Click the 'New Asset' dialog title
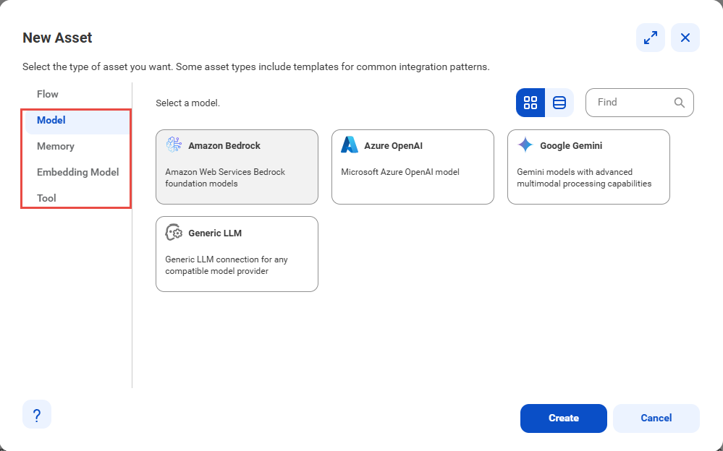723x451 pixels. coord(57,38)
